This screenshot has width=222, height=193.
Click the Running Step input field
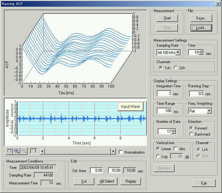tap(197, 94)
